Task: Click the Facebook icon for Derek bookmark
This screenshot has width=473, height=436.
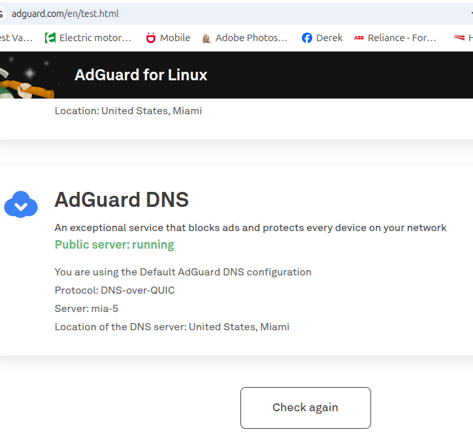Action: pos(307,38)
